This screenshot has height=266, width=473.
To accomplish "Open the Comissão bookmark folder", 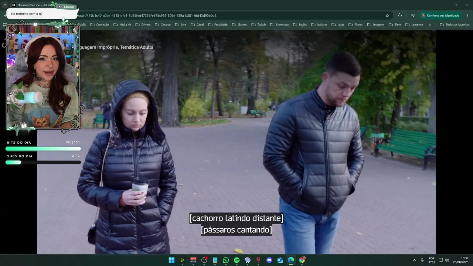I will [99, 25].
